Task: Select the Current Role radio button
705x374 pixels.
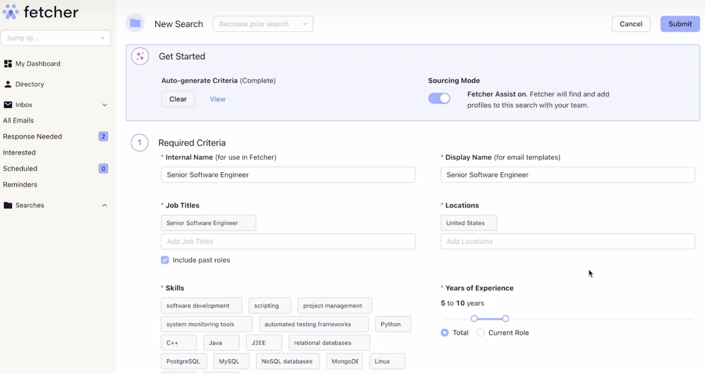Action: pyautogui.click(x=480, y=332)
